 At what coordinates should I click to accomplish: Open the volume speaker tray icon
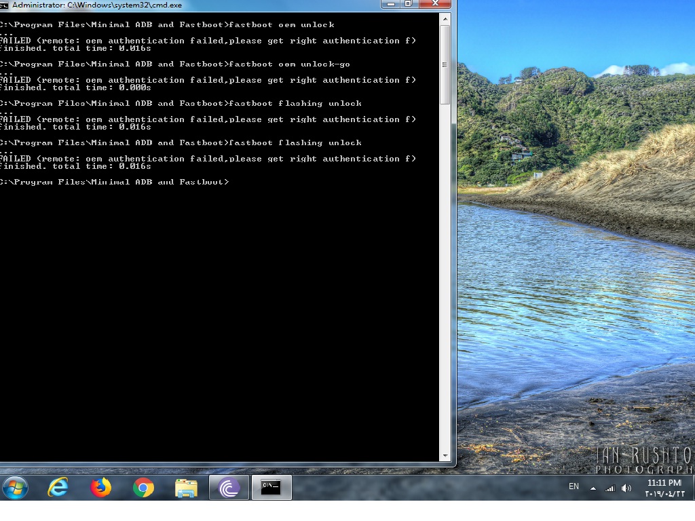pyautogui.click(x=626, y=488)
